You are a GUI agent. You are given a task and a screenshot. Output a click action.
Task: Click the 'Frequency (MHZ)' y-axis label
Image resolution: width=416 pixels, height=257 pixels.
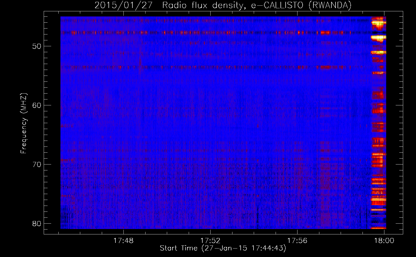click(x=23, y=123)
